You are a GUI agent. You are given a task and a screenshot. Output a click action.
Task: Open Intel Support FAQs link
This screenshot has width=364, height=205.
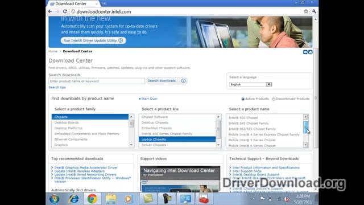247,171
